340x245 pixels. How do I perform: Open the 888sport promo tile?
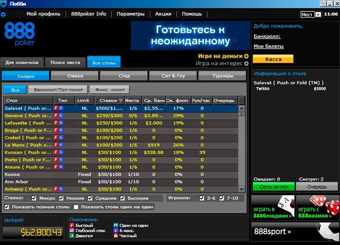(x=295, y=231)
